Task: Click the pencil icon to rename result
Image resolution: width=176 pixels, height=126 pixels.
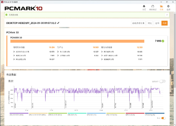Action: 58,23
